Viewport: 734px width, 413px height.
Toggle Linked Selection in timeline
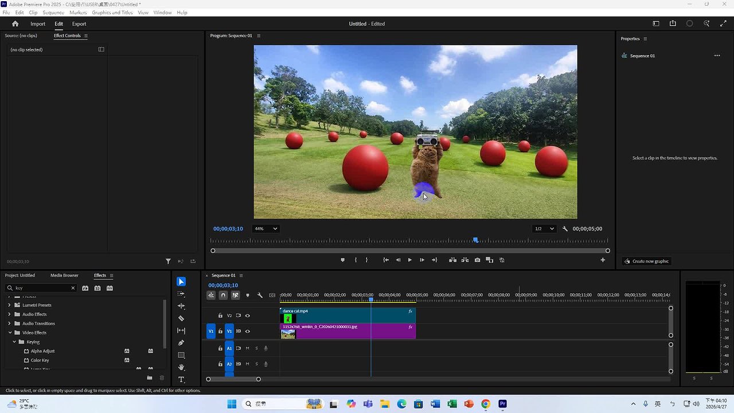click(235, 295)
